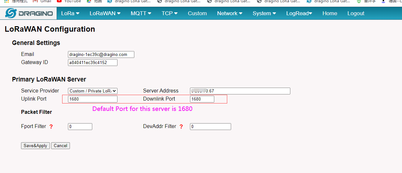Click the "Packet Filter" subheading

(37, 112)
